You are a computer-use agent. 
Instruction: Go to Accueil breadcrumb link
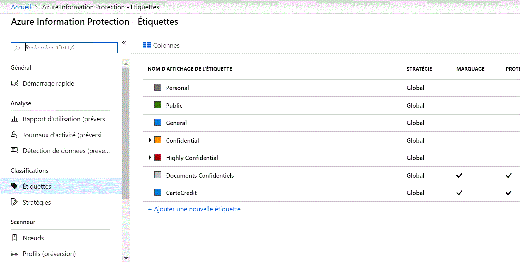tap(21, 7)
